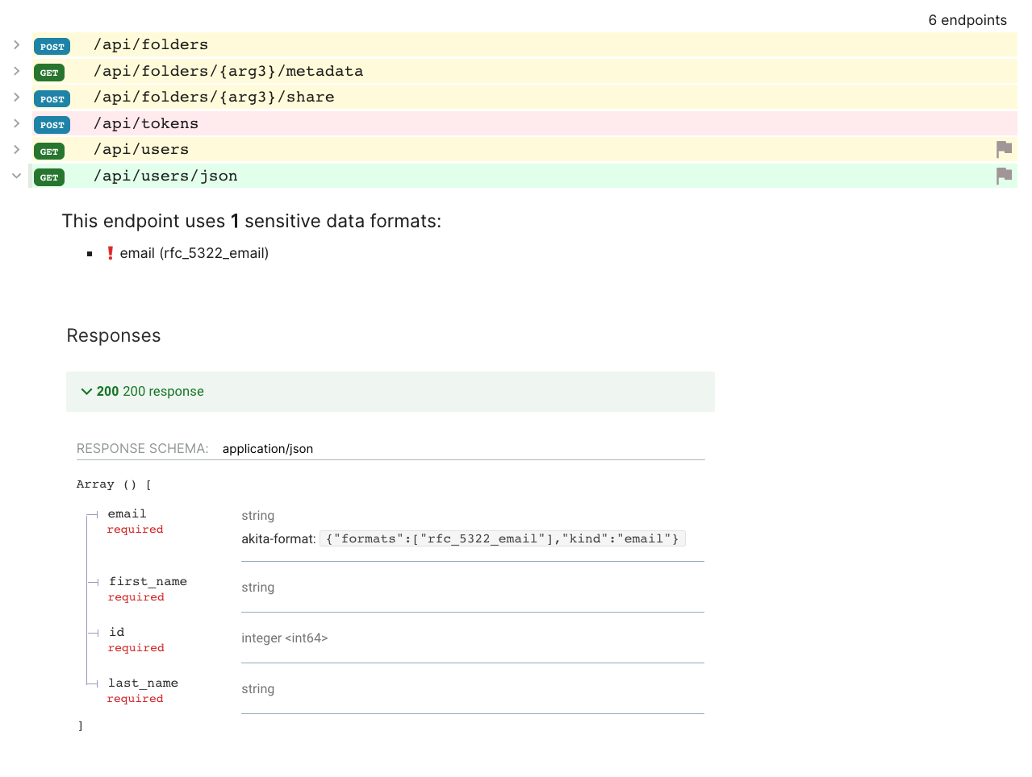Click the sensitive data formats heading
The width and height of the screenshot is (1032, 777).
pos(252,221)
